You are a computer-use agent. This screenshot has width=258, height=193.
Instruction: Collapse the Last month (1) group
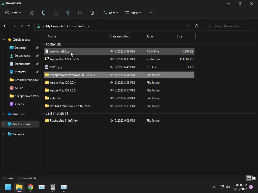pos(43,113)
